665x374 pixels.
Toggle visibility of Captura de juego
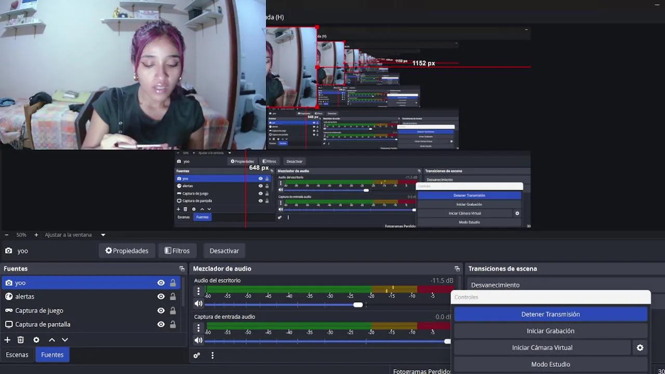coord(161,311)
